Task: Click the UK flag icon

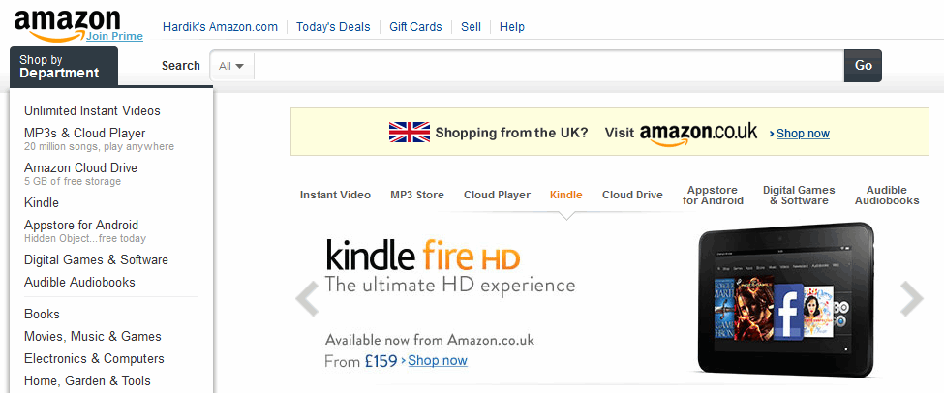Action: coord(409,133)
